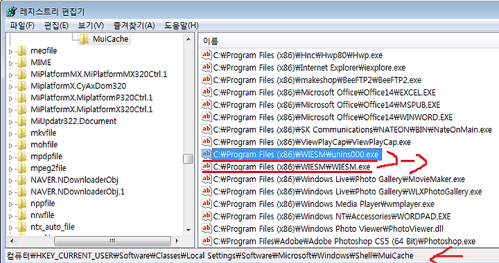Click the status bar registry path
The image size is (499, 263).
(x=210, y=255)
